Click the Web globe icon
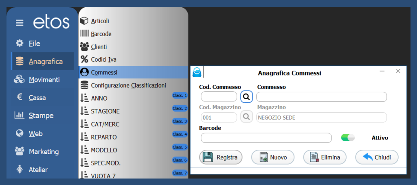417x185 pixels. coord(20,133)
